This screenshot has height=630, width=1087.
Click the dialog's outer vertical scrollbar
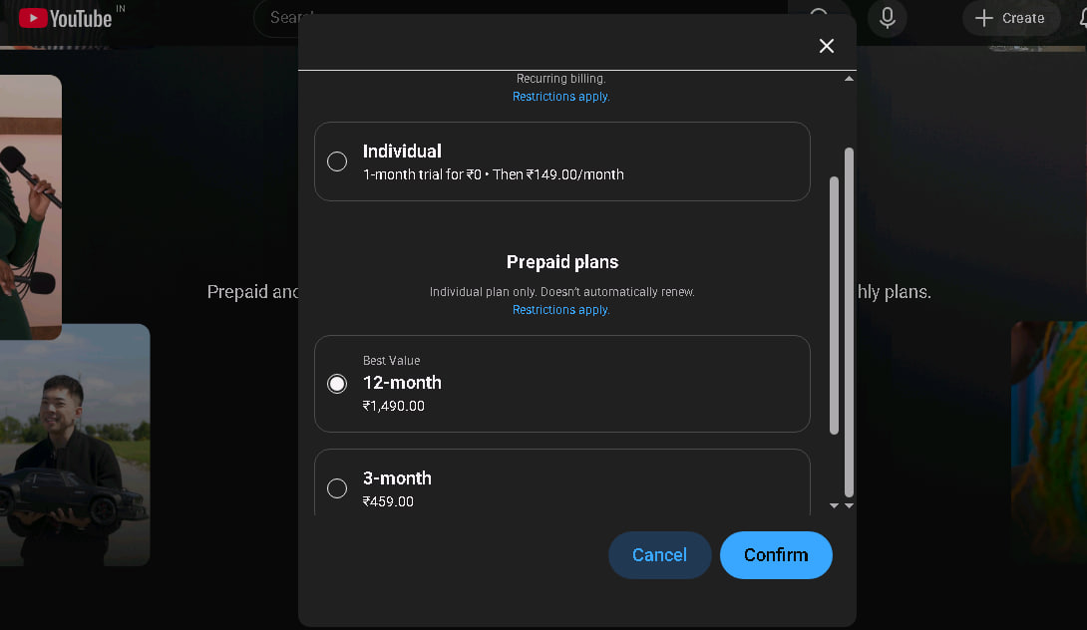[x=849, y=319]
